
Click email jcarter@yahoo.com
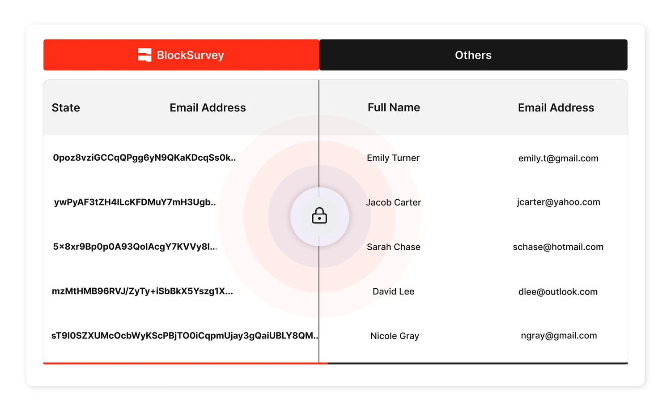coord(558,202)
